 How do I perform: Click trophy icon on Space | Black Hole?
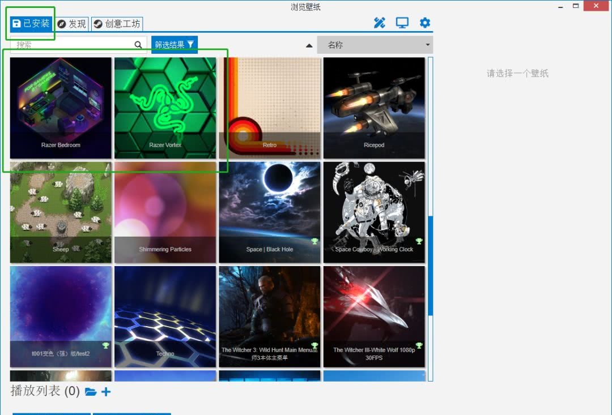pyautogui.click(x=314, y=241)
